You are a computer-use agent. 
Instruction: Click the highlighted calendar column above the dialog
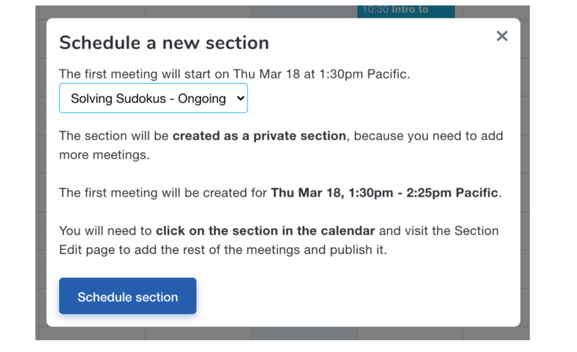click(x=304, y=11)
